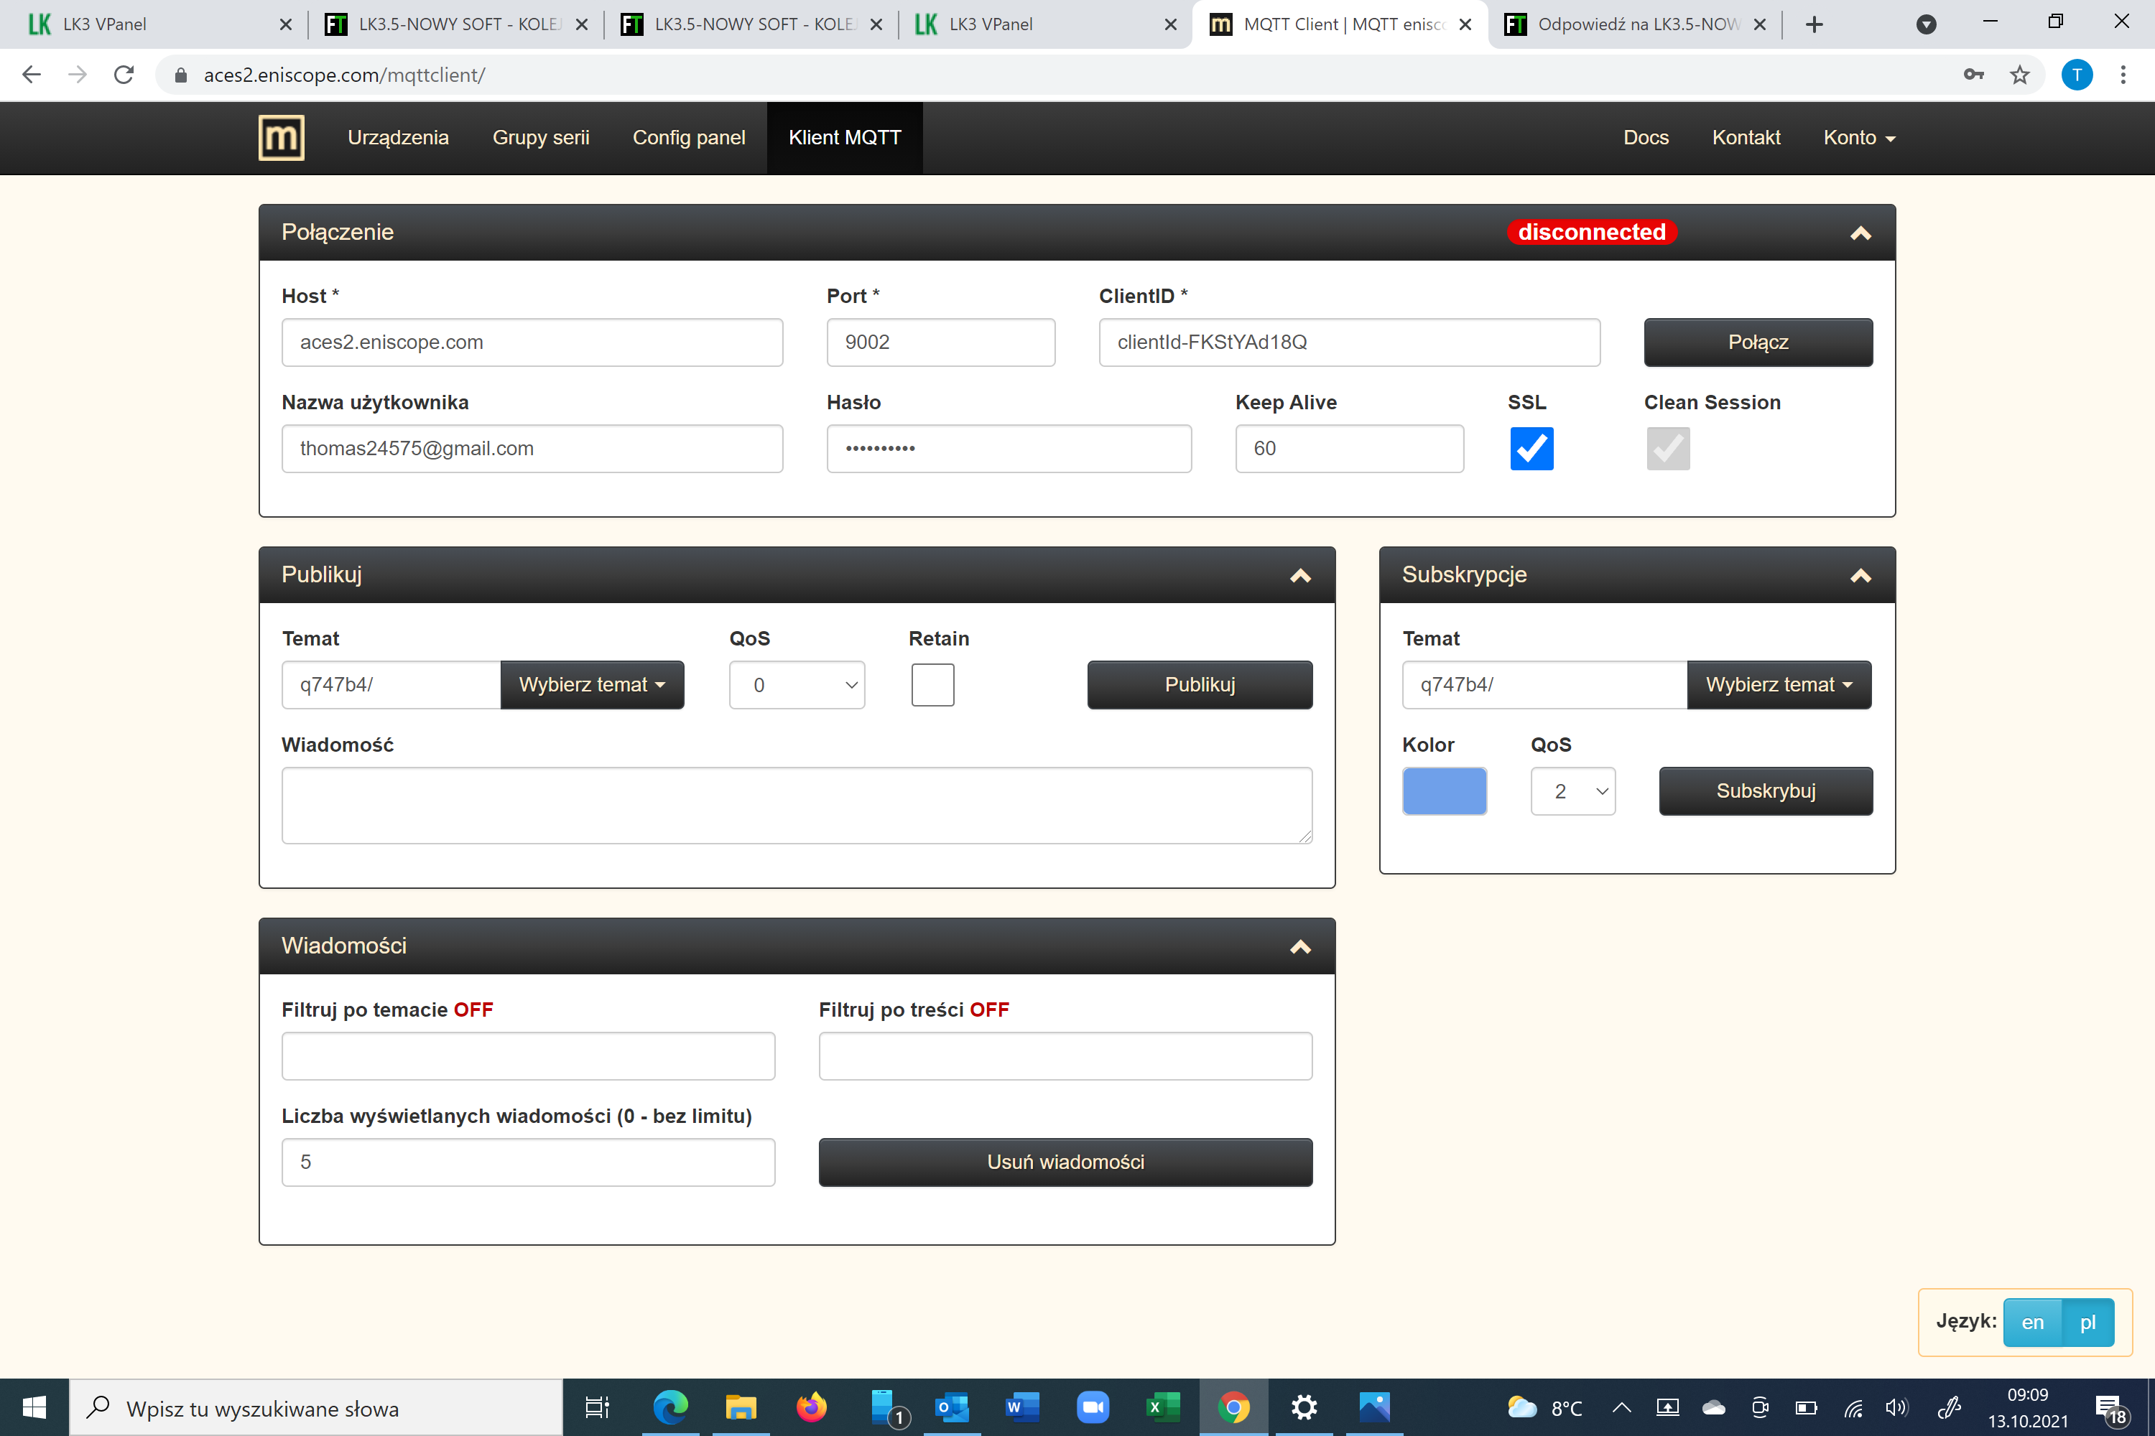Open Excel from the taskbar
Image resolution: width=2155 pixels, height=1436 pixels.
pyautogui.click(x=1163, y=1407)
